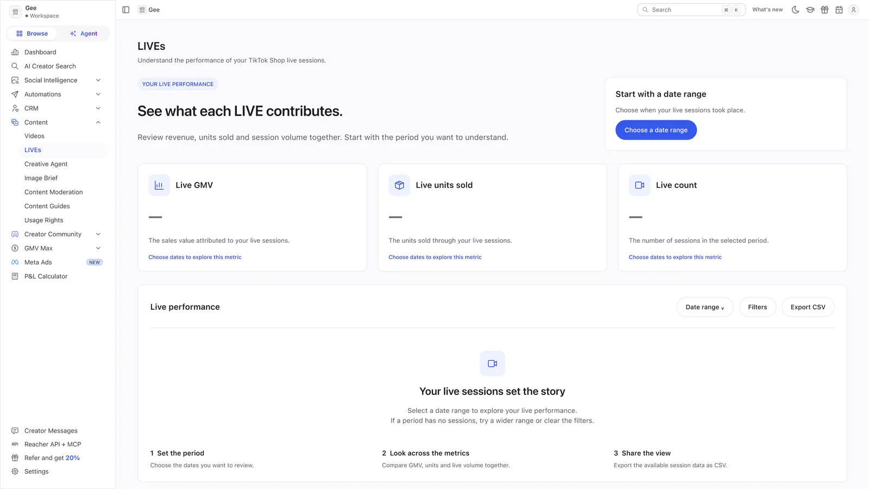Click the P&L Calculator icon
Image resolution: width=869 pixels, height=489 pixels.
click(x=15, y=277)
